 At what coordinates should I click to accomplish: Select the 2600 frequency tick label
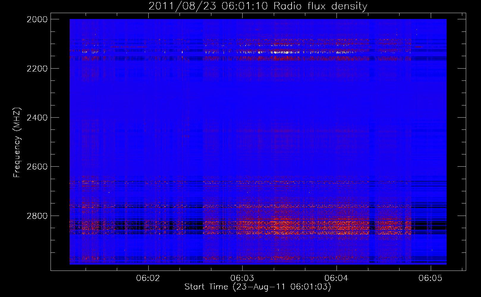[37, 167]
